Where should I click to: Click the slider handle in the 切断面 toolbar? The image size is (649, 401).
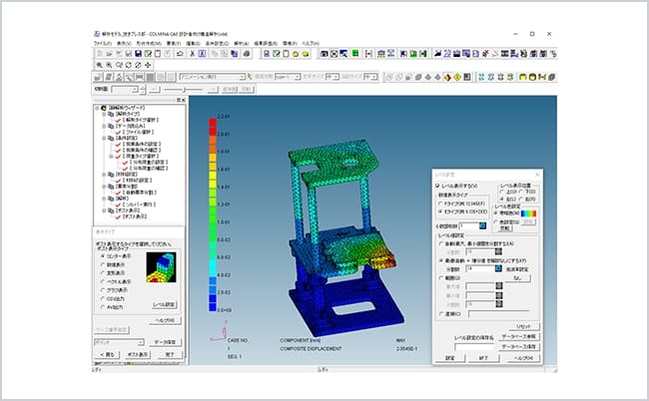click(185, 90)
